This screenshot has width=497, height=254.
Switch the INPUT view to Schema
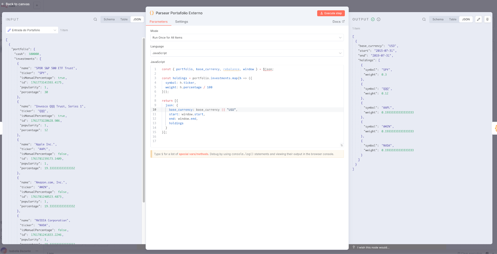pyautogui.click(x=109, y=19)
